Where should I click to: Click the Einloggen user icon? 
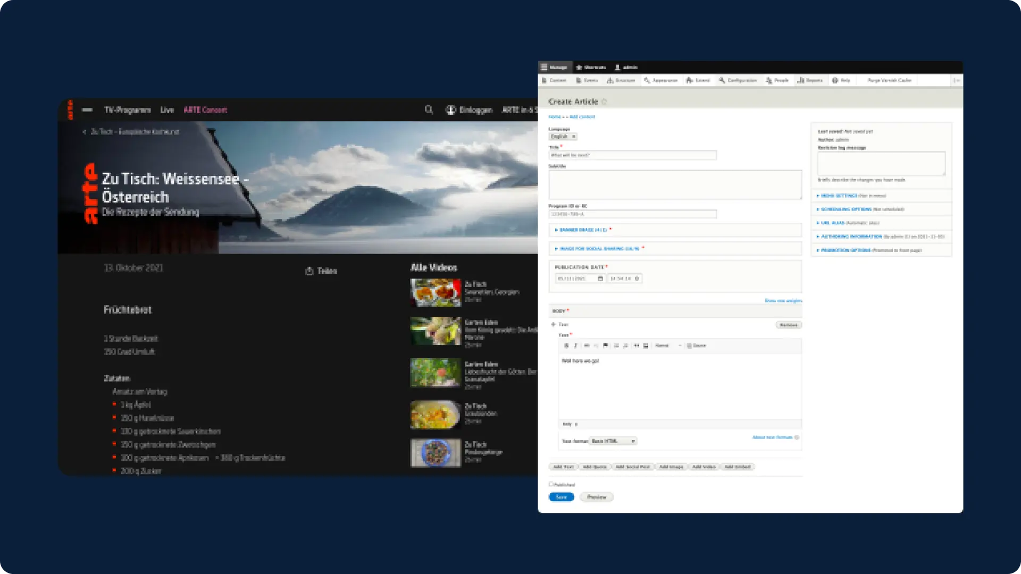451,110
